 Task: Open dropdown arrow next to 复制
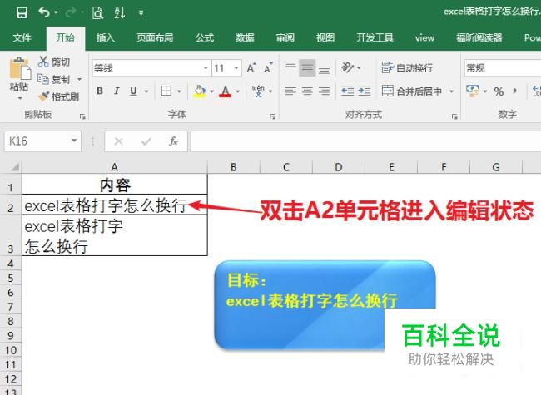tap(79, 79)
